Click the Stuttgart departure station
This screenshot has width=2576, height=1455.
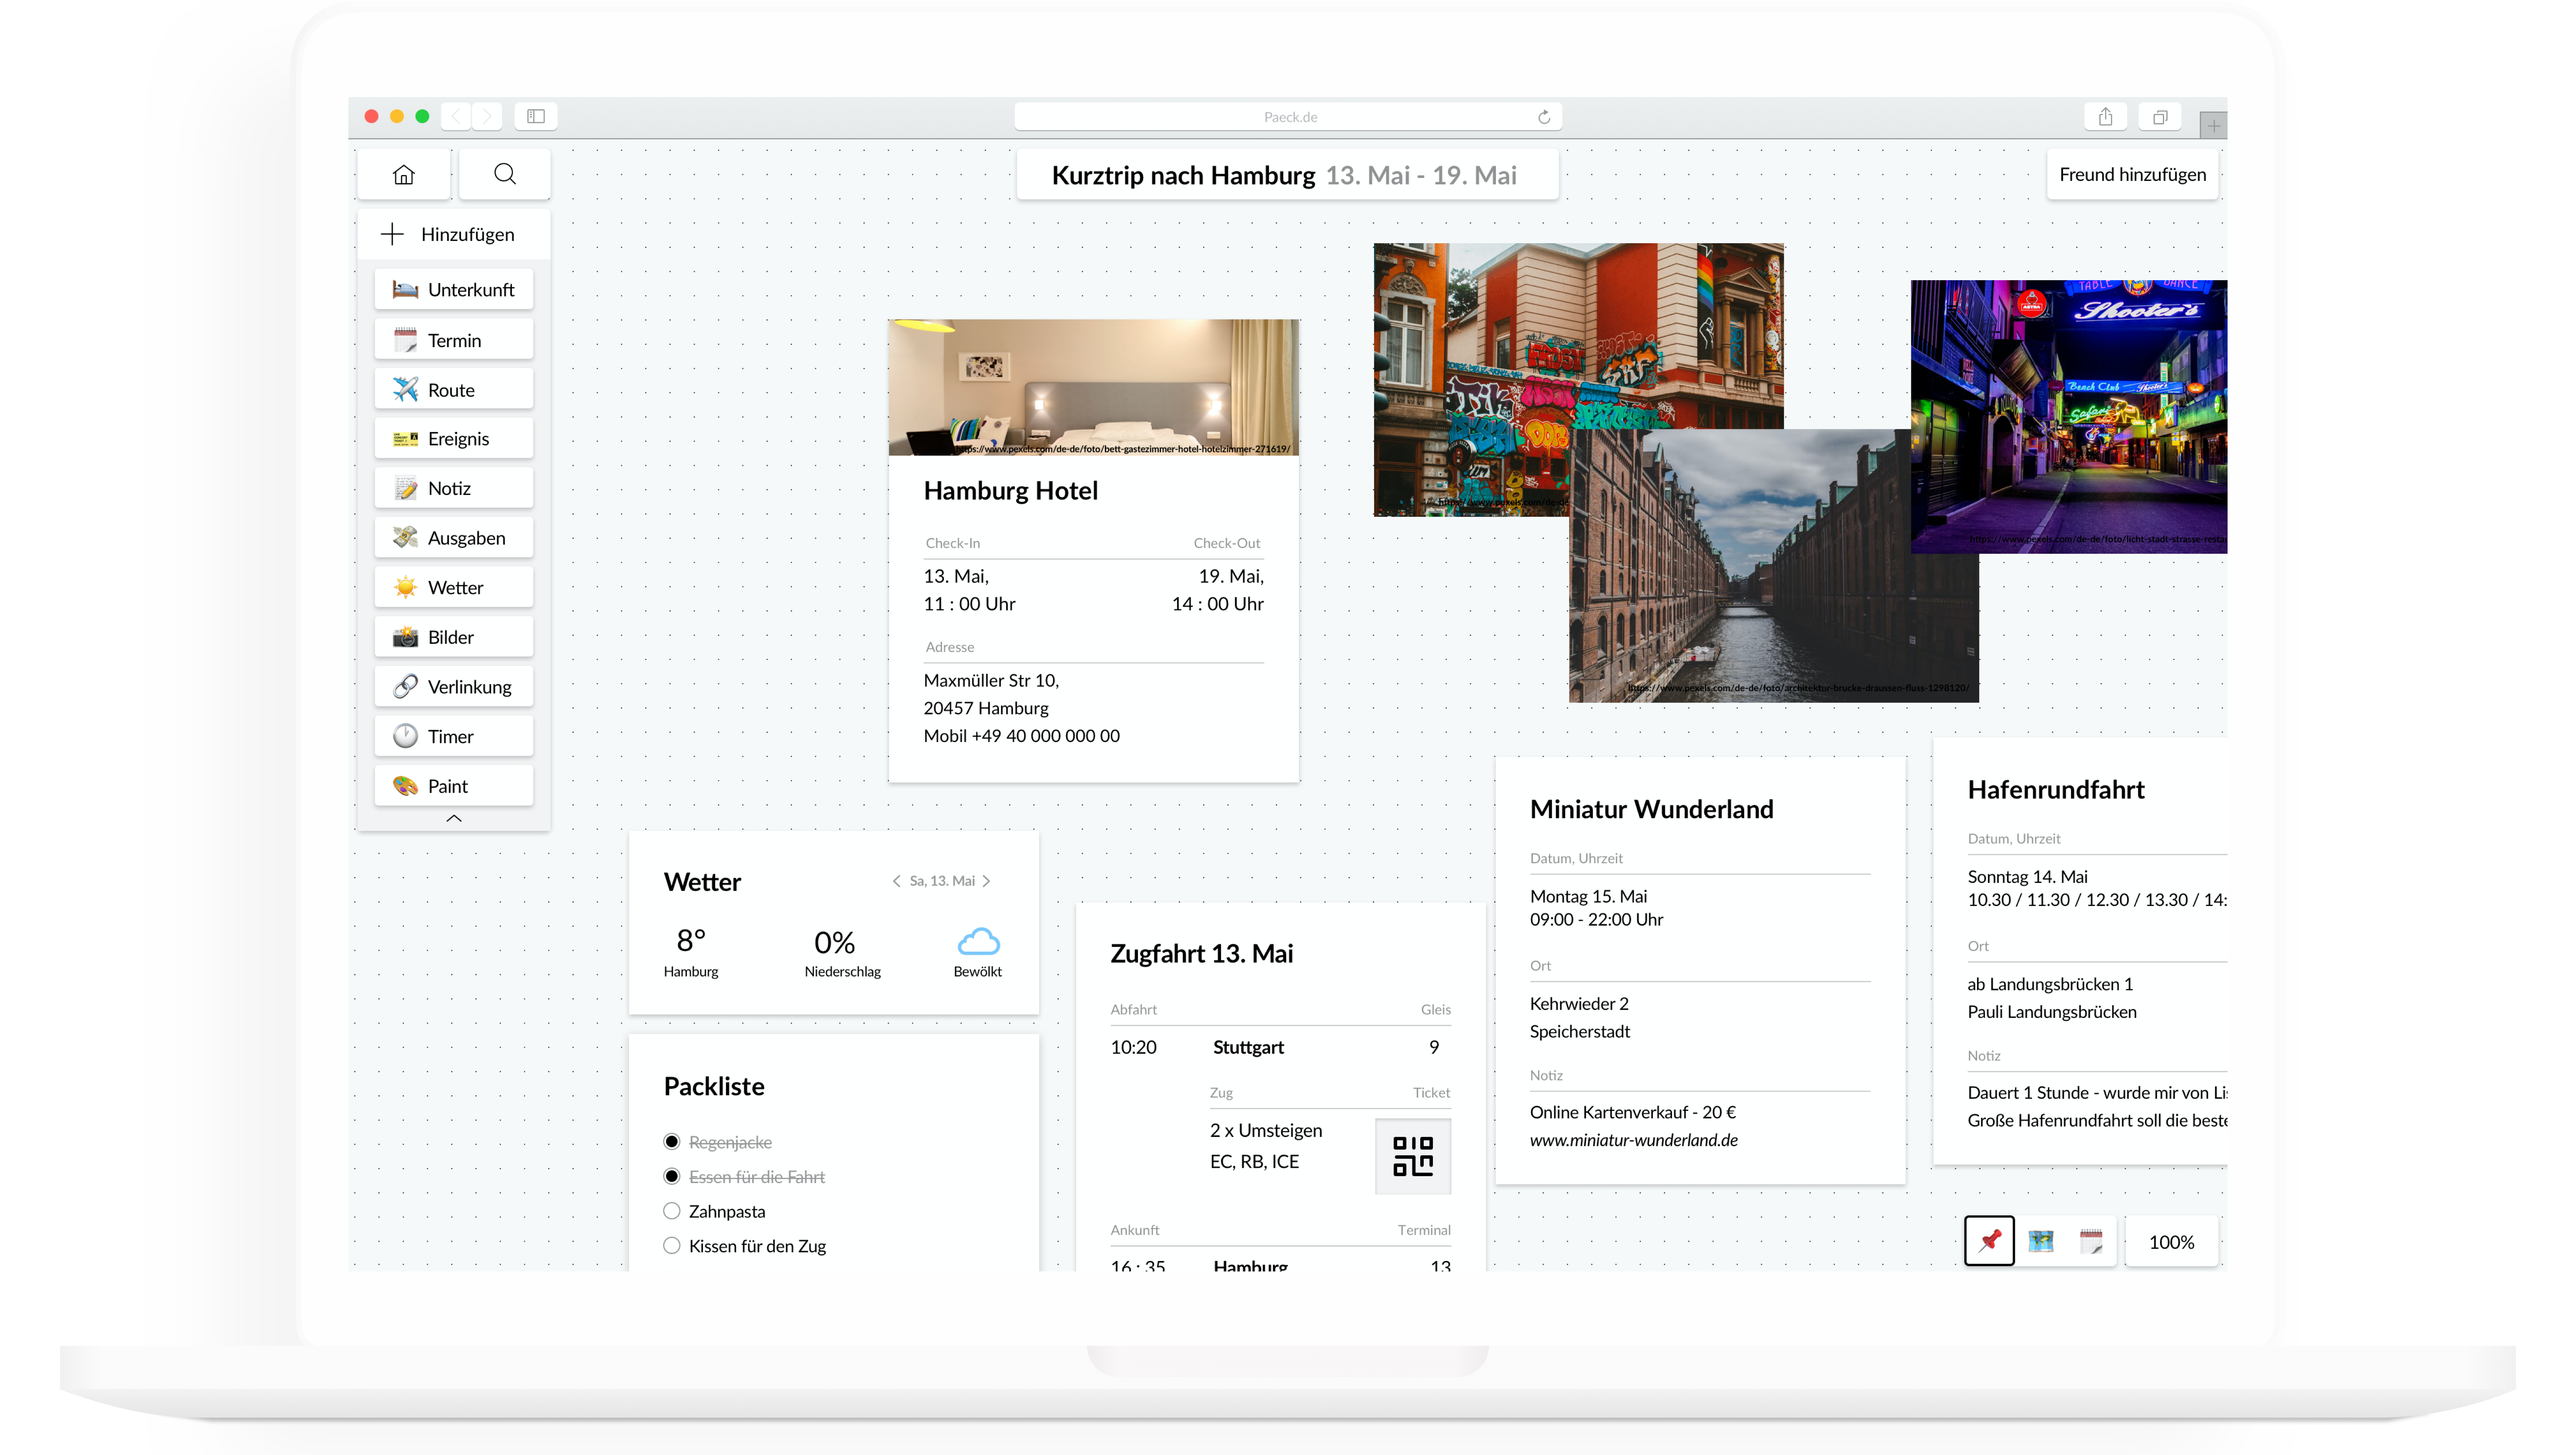tap(1248, 1048)
